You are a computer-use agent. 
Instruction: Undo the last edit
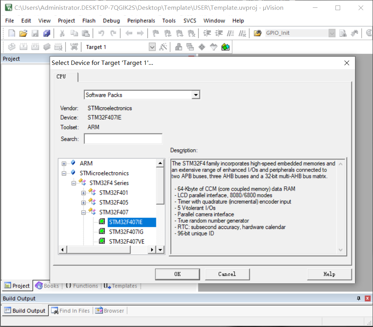click(x=101, y=33)
